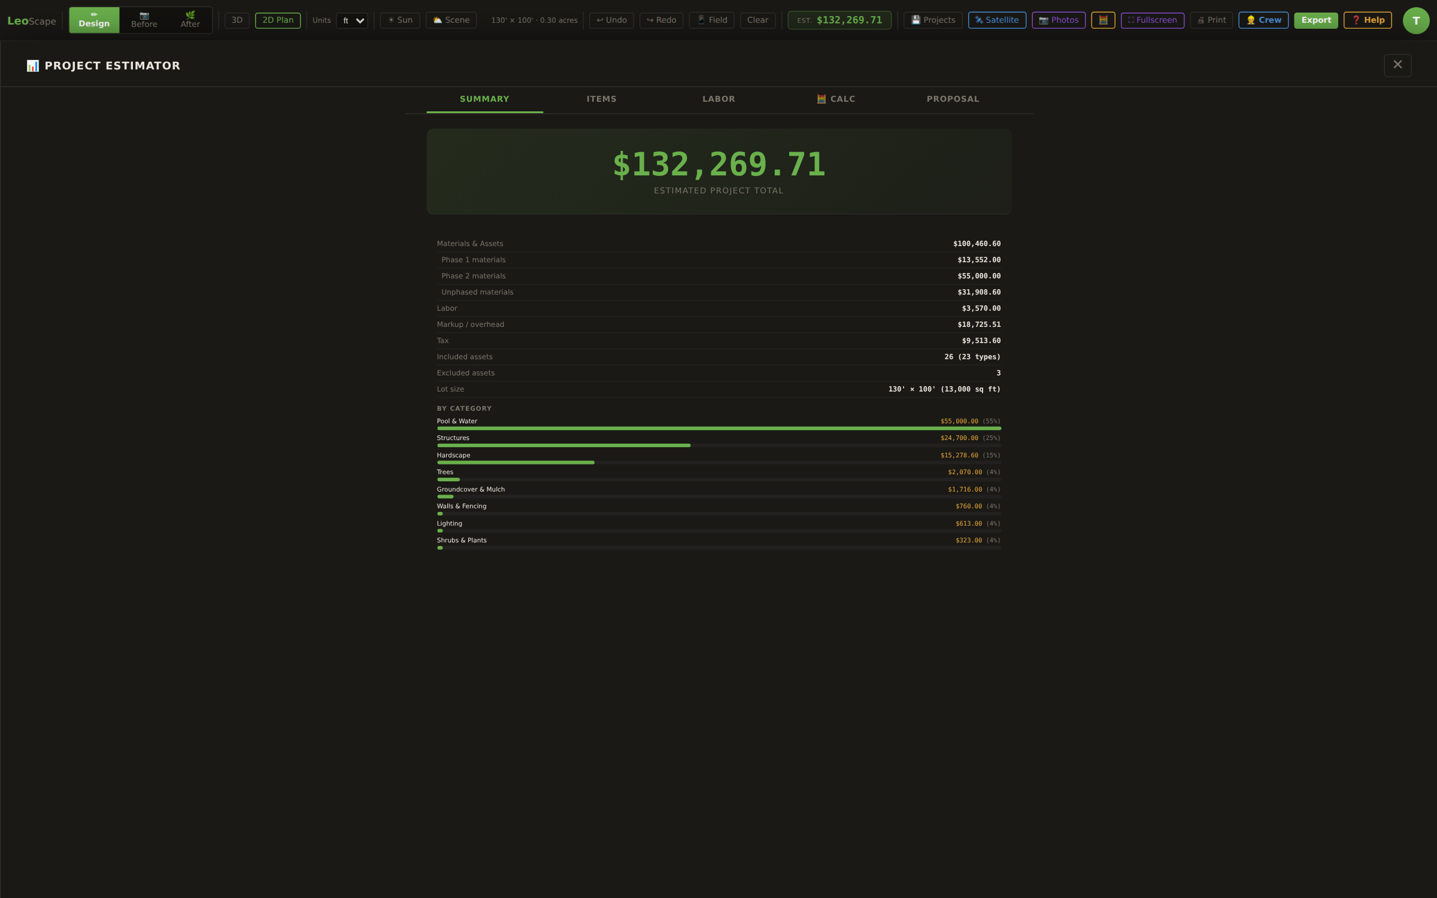This screenshot has height=898, width=1437.
Task: Toggle the 3D view
Action: (x=237, y=20)
